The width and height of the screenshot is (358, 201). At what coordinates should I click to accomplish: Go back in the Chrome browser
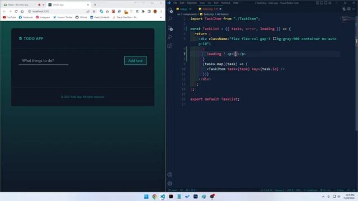coord(4,11)
